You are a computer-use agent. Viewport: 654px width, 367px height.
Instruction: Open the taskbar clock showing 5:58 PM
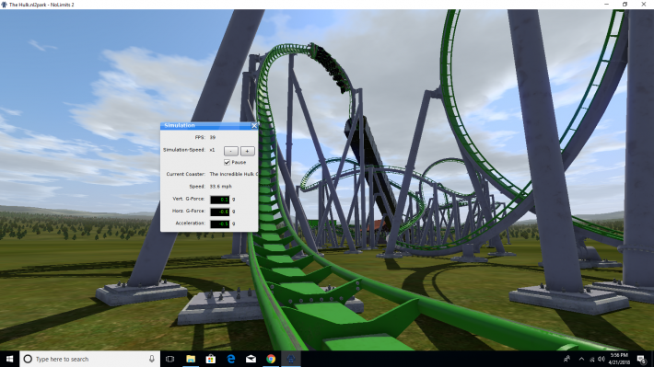[x=619, y=359]
